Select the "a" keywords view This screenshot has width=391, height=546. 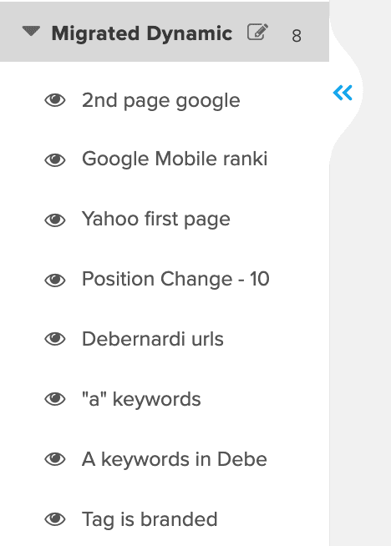tap(141, 399)
